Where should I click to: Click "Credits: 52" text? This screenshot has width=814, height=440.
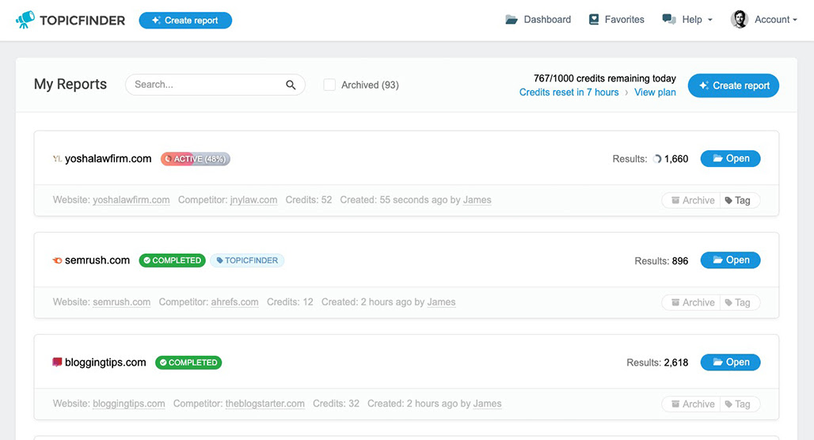click(308, 199)
